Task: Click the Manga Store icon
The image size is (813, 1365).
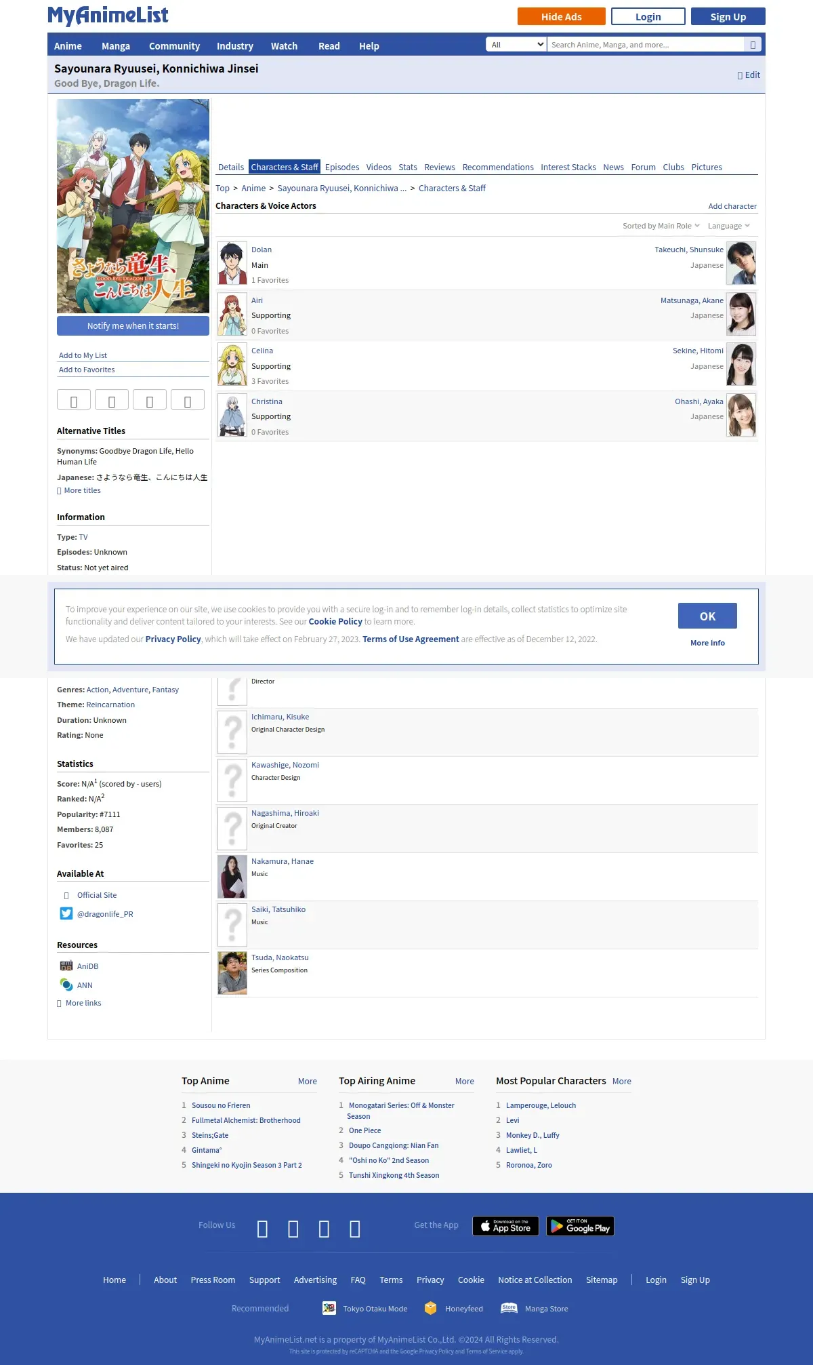Action: pos(509,1308)
